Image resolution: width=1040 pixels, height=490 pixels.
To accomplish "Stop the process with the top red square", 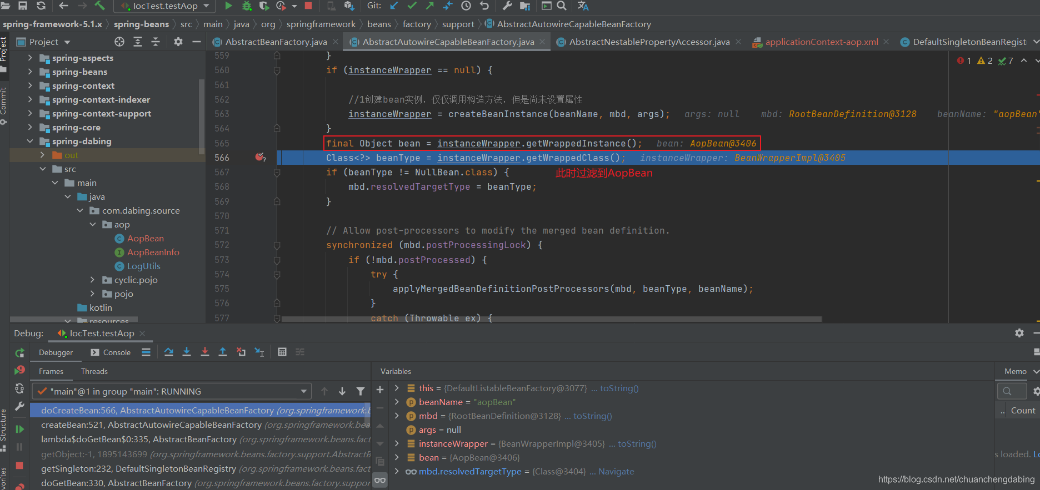I will click(308, 6).
